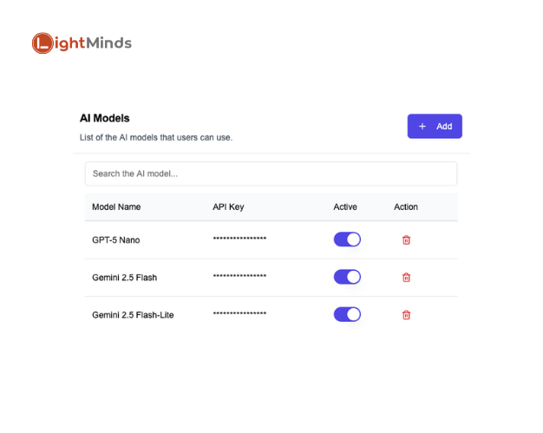Disable the GPT-5 Nano active toggle
Image resolution: width=543 pixels, height=433 pixels.
tap(347, 239)
